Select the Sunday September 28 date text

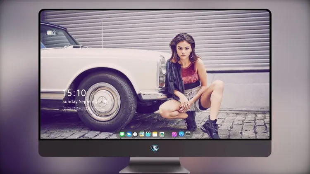pyautogui.click(x=85, y=101)
